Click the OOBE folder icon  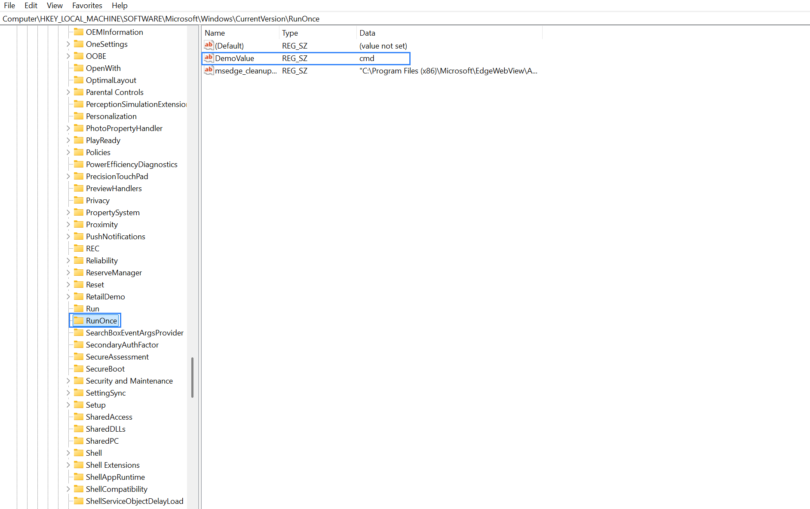click(x=79, y=56)
